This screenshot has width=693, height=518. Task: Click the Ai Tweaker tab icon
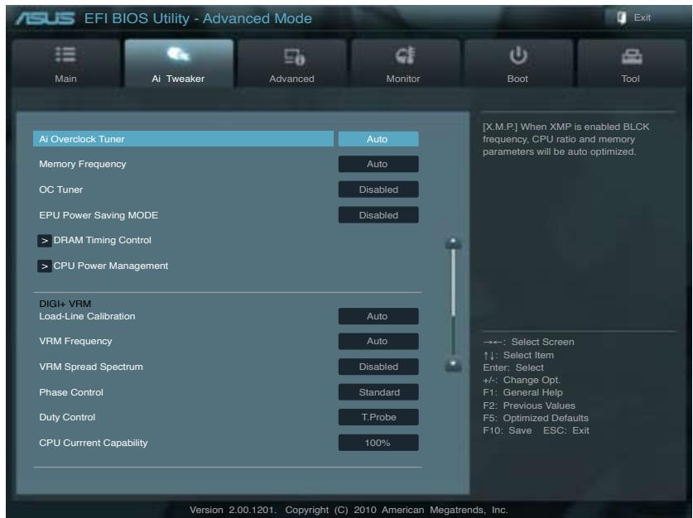pos(179,55)
